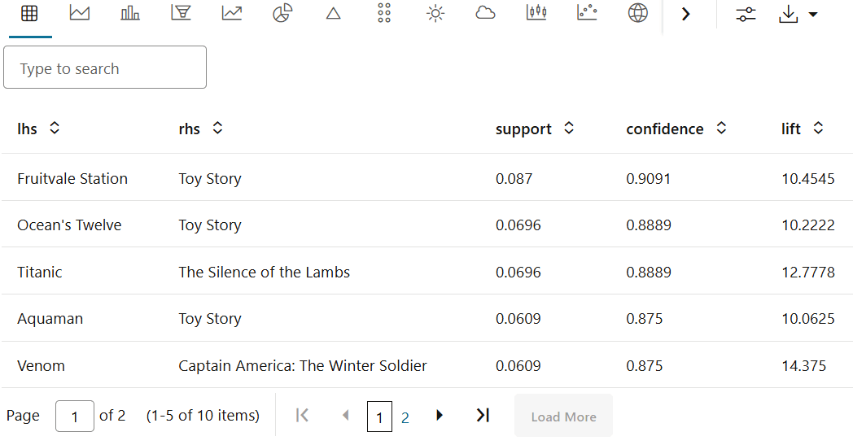
Task: Go to previous page arrow
Action: [345, 416]
